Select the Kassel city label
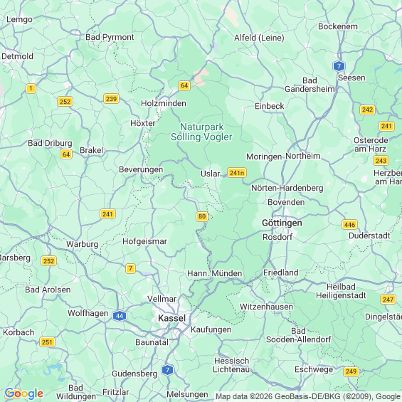The image size is (402, 402). [171, 318]
